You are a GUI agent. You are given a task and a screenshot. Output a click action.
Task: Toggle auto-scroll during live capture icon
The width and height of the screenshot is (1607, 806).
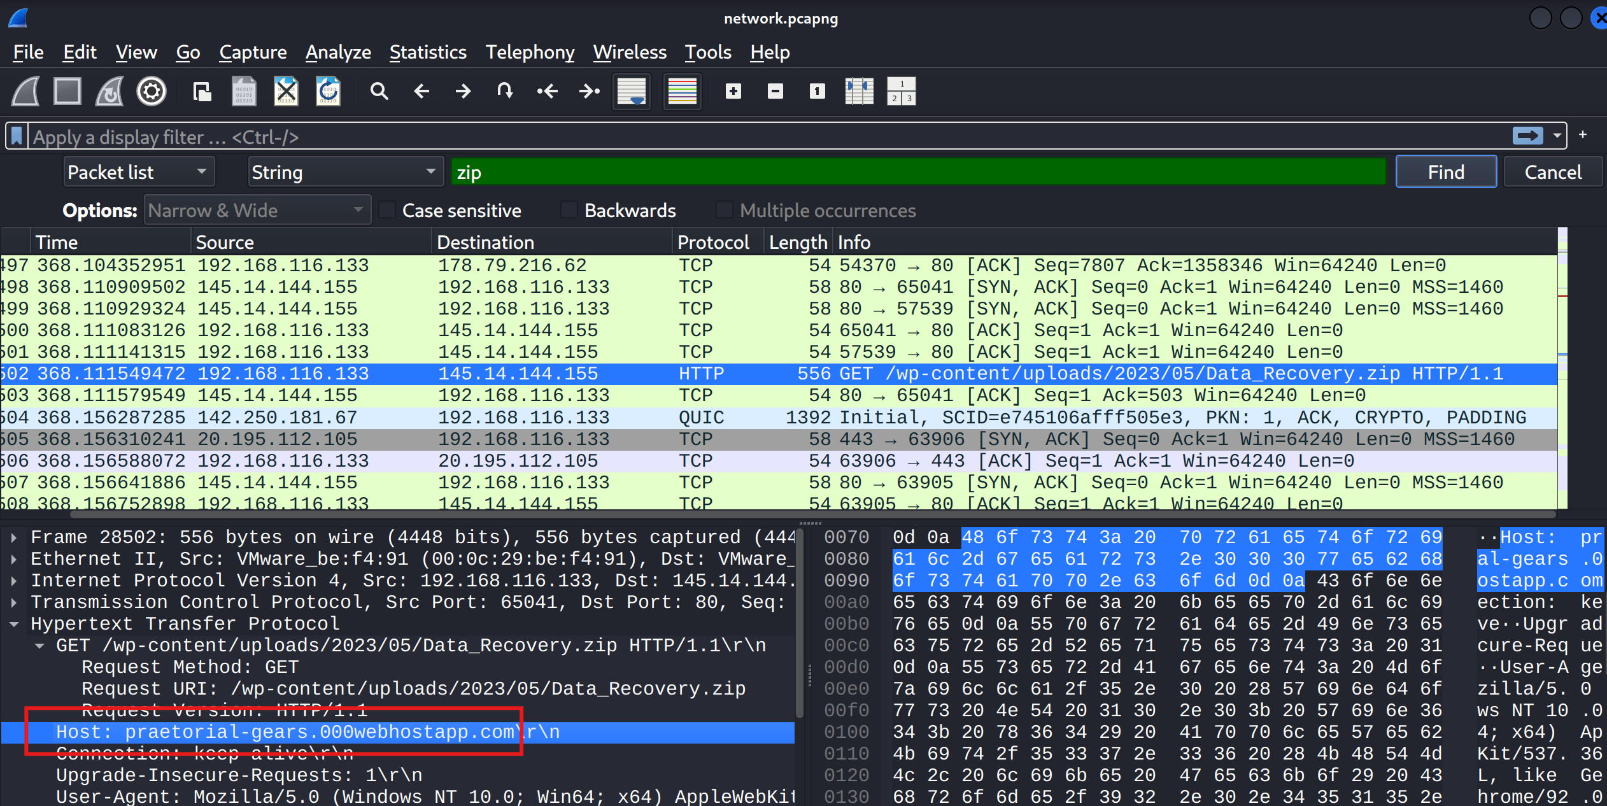[632, 92]
